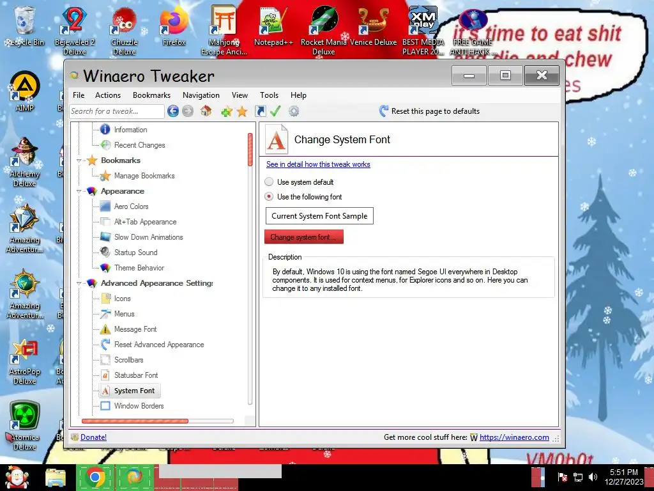
Task: Open Chrome from the taskbar
Action: tap(95, 477)
